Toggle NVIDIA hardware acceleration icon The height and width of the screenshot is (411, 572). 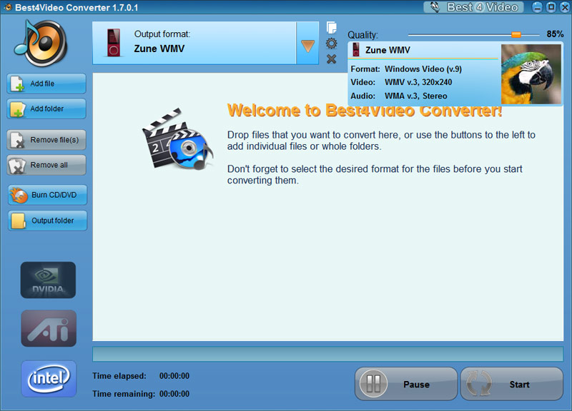click(48, 280)
